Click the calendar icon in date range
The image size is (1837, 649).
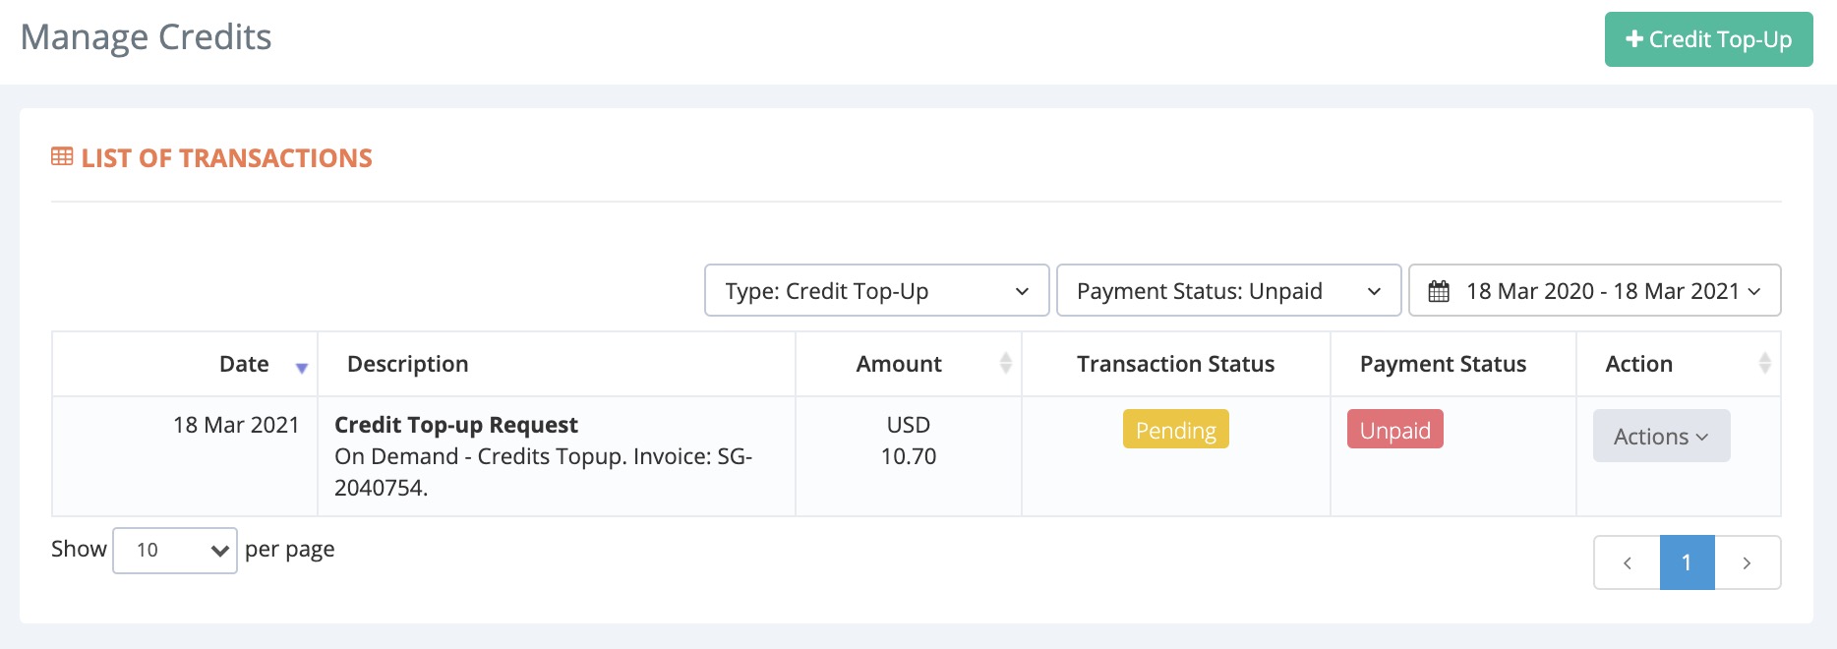(1439, 291)
